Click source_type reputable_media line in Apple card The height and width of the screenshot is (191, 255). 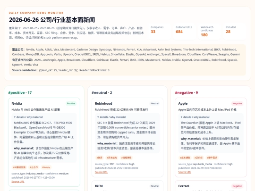coord(205,164)
